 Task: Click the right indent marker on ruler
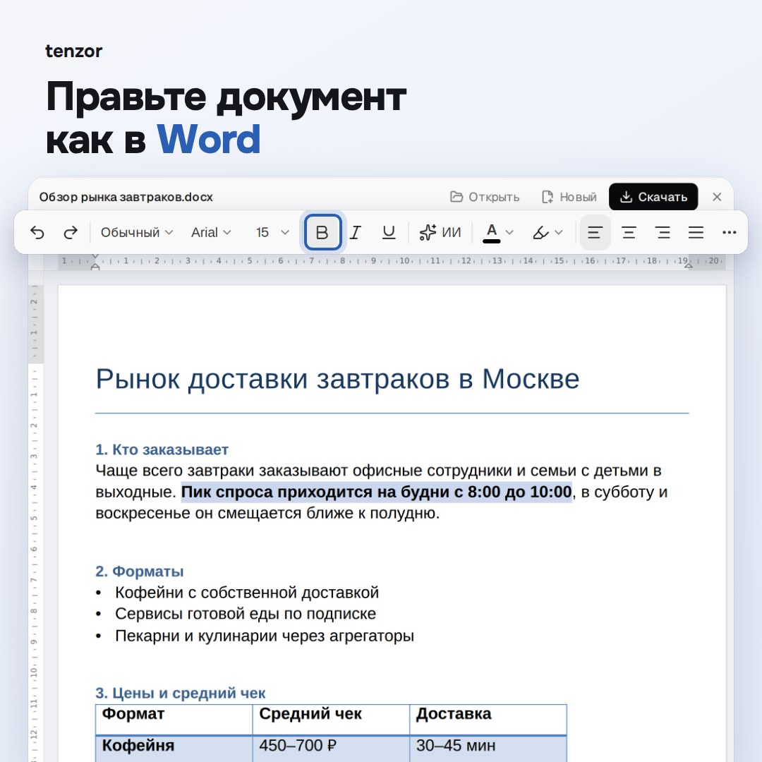pos(689,265)
